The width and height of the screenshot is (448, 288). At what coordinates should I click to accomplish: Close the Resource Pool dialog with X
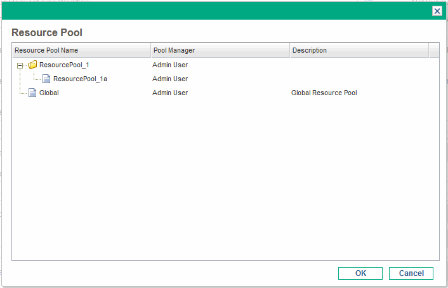click(437, 11)
